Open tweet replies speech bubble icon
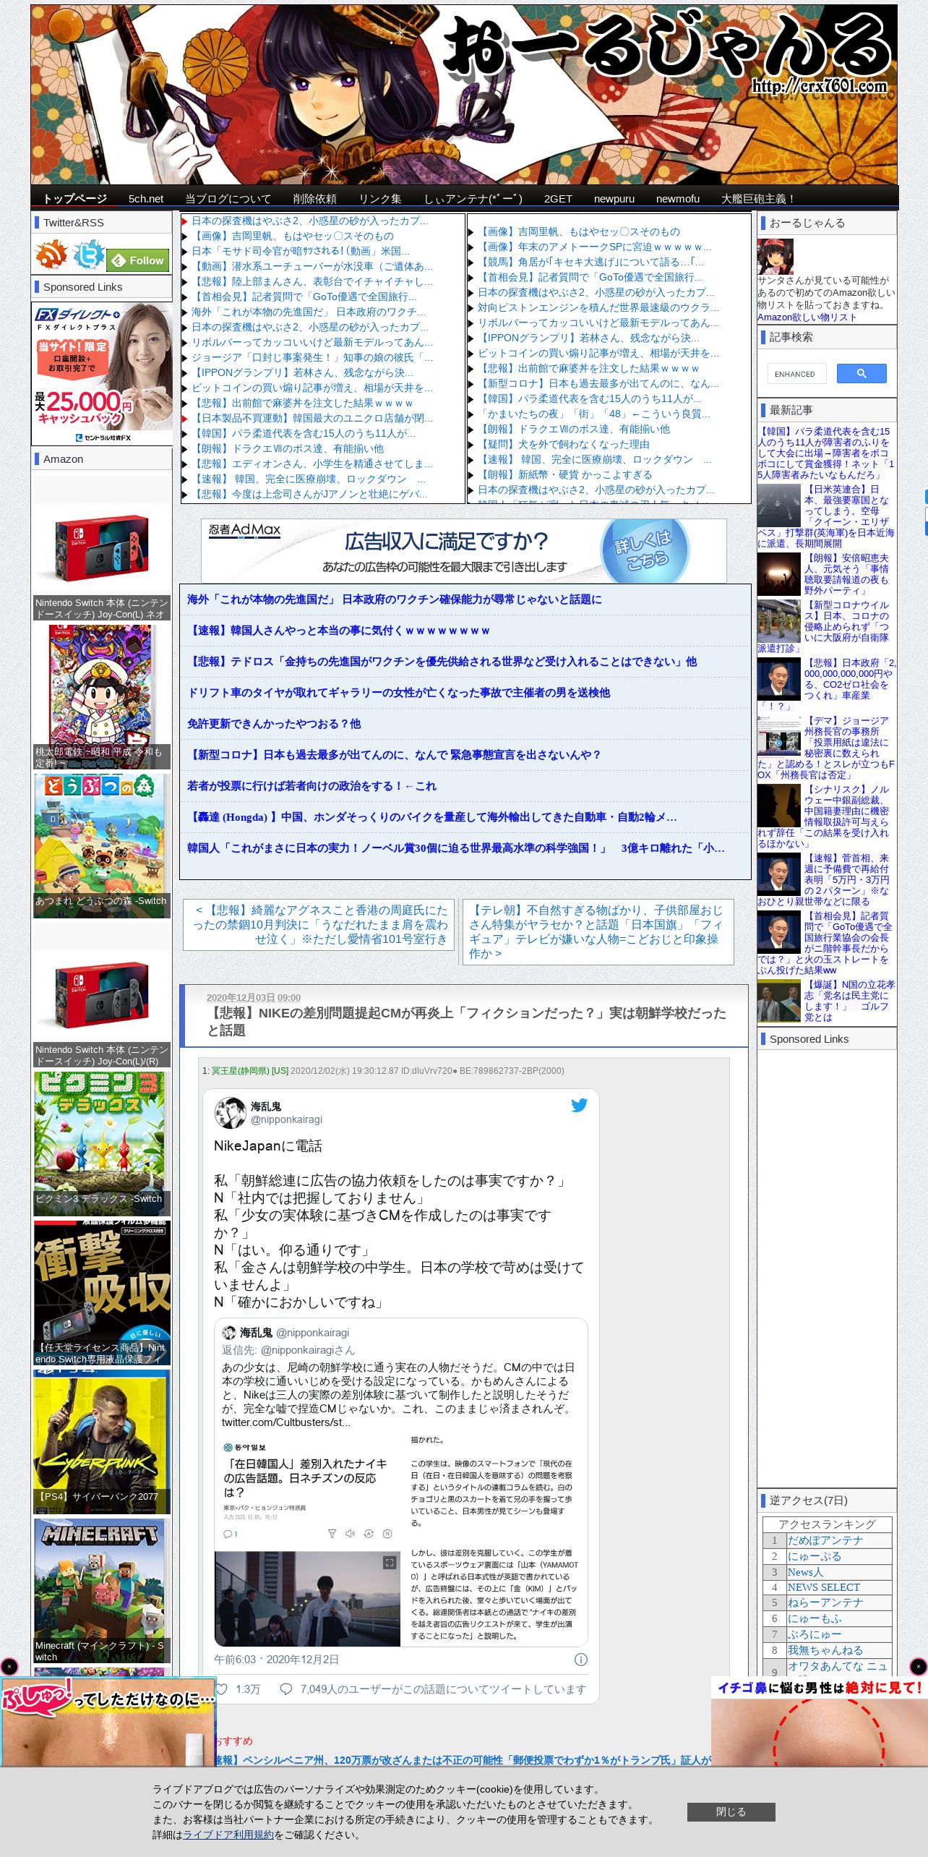Screen dimensions: 928x1857 [x=286, y=1689]
